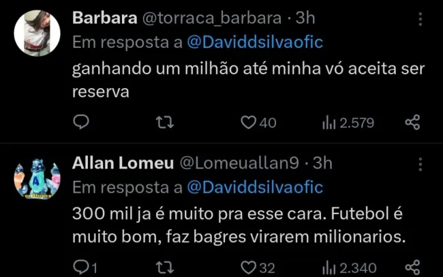
Task: Open Barbara's display name profile link
Action: pos(99,17)
